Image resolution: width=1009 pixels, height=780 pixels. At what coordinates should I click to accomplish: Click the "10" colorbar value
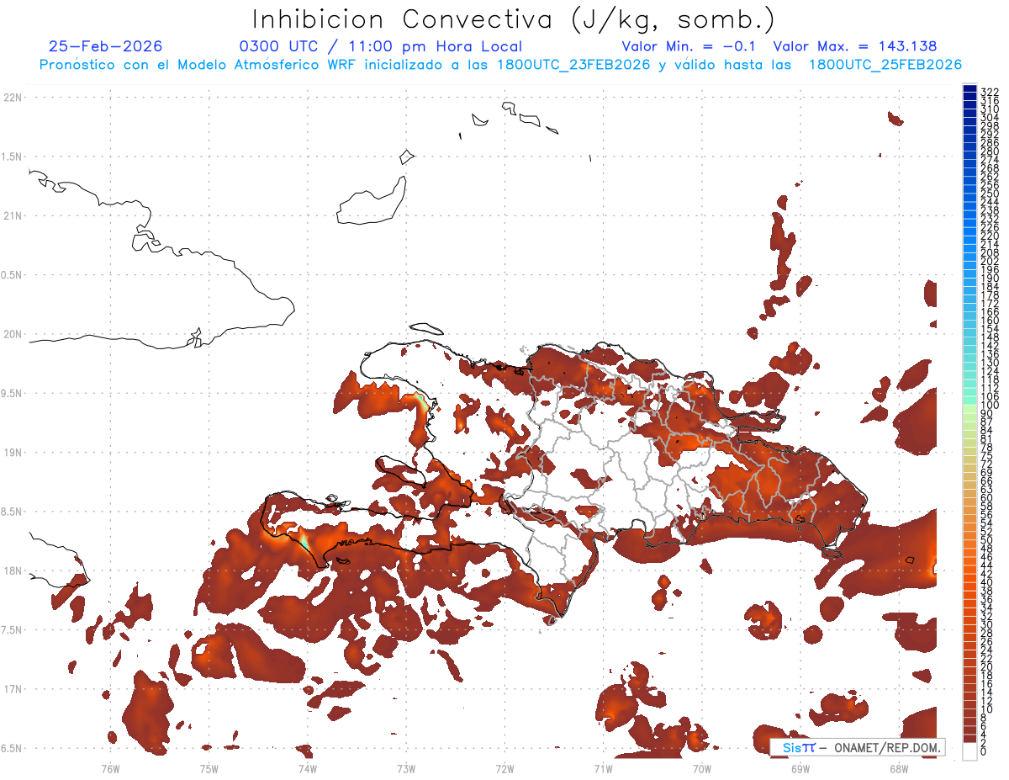click(x=986, y=709)
